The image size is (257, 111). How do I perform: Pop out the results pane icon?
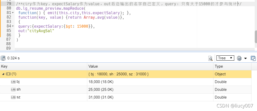click(253, 58)
